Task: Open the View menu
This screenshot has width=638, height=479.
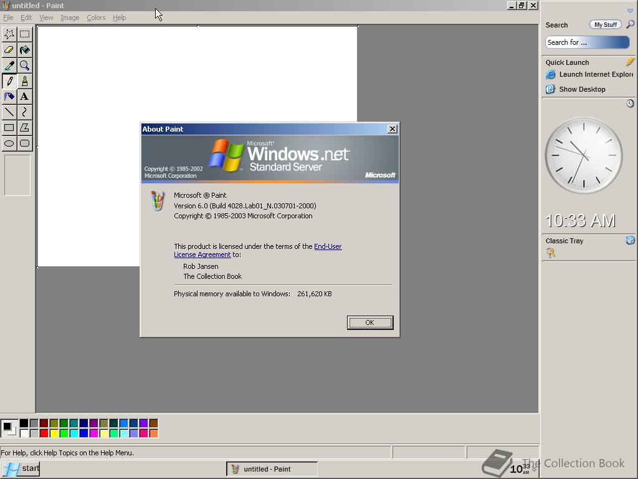Action: [46, 17]
